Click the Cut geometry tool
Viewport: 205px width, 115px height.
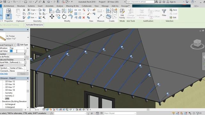pos(31,14)
